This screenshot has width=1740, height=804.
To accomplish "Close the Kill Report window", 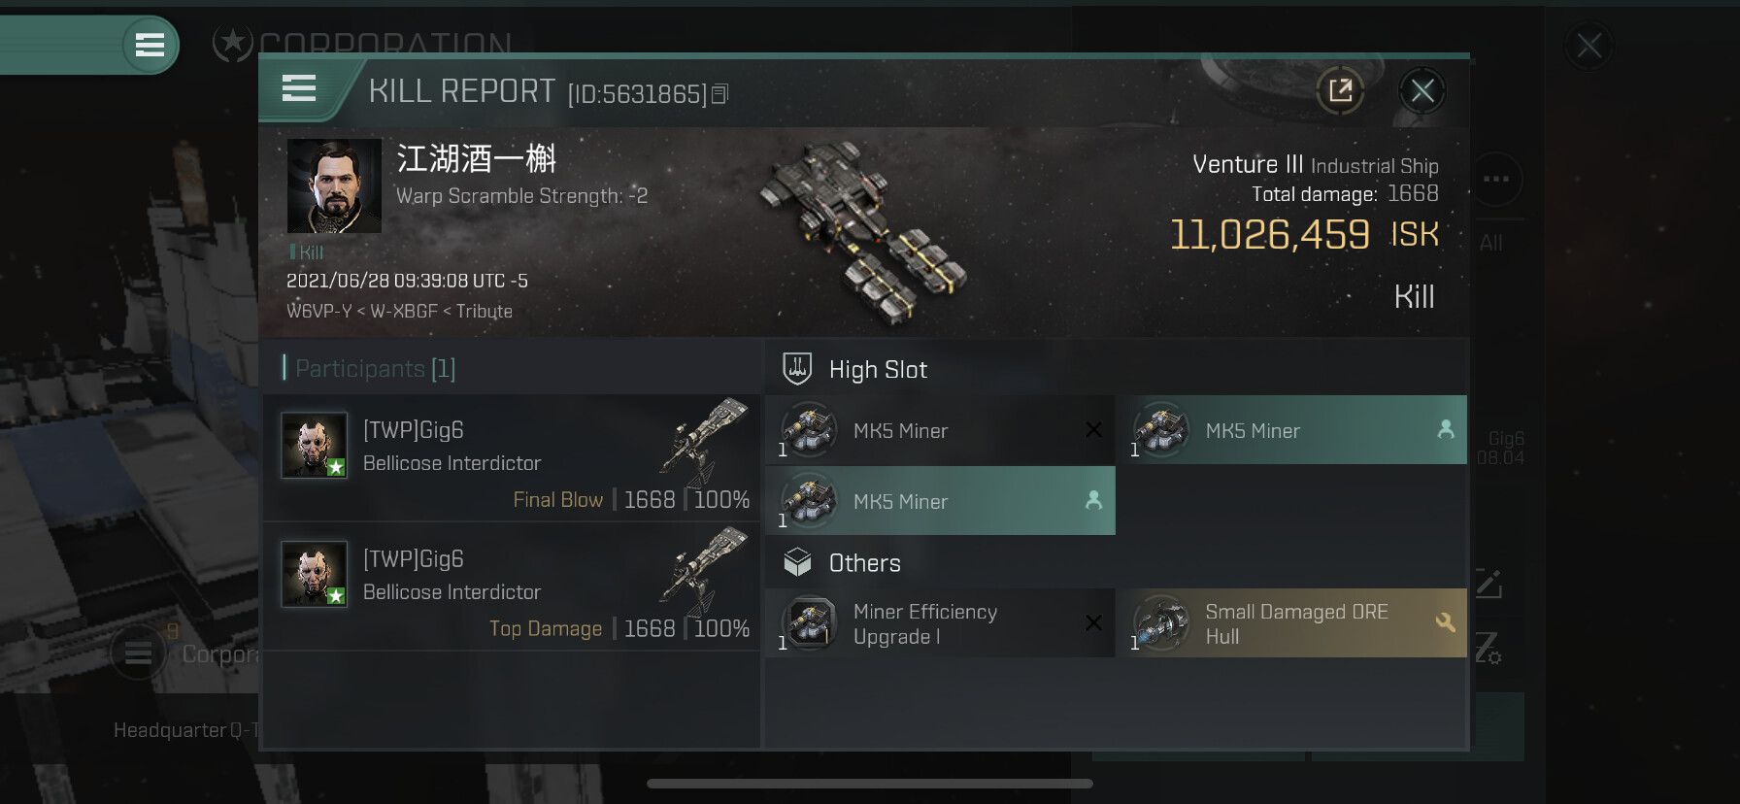I will pyautogui.click(x=1422, y=91).
